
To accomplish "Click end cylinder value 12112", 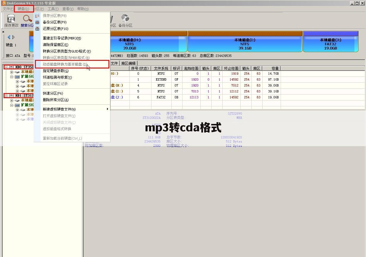I will coord(234,92).
